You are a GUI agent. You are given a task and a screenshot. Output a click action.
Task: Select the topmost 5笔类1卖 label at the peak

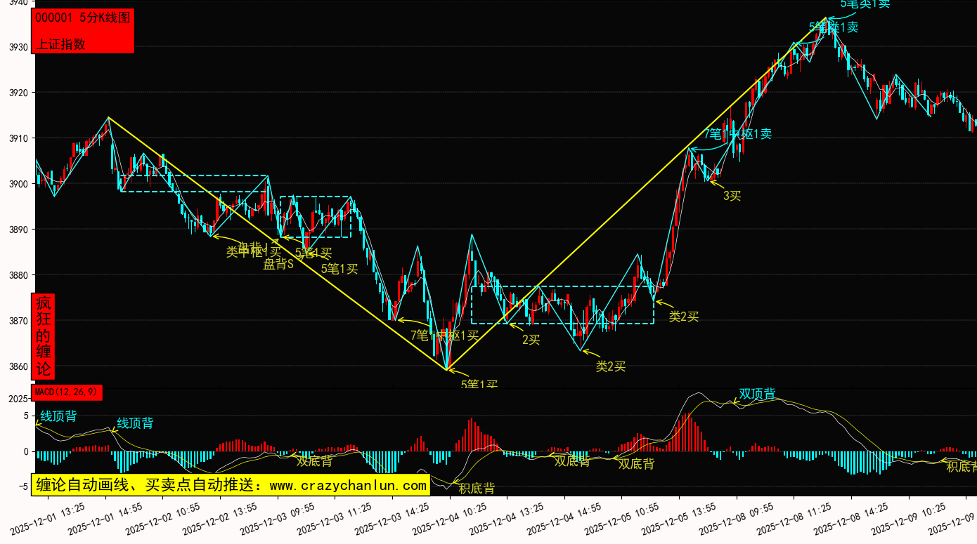(865, 4)
